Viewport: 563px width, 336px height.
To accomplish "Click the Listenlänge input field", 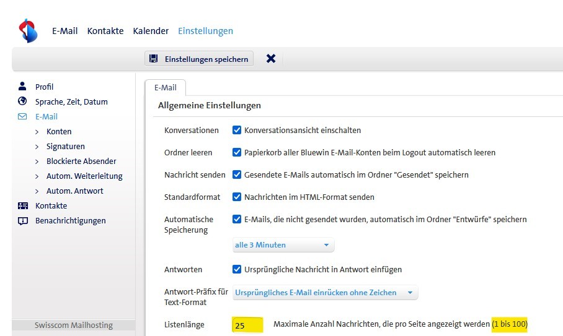I will 248,325.
